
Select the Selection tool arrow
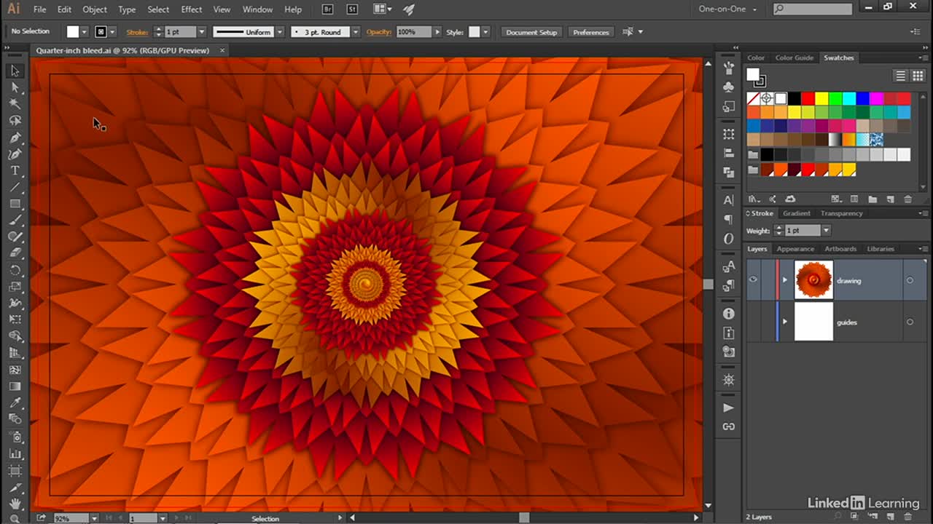pos(15,71)
